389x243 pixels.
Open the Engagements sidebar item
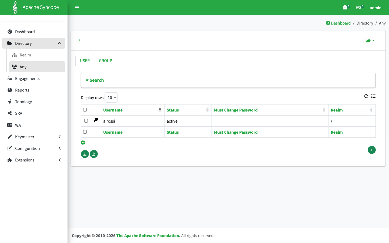click(34, 78)
